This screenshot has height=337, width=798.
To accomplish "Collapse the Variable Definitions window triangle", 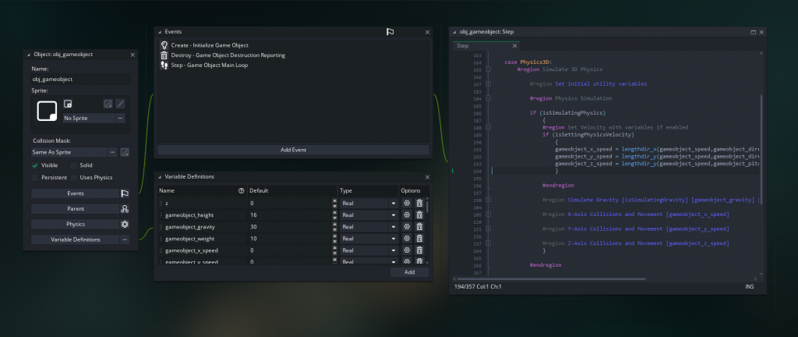I will (159, 176).
